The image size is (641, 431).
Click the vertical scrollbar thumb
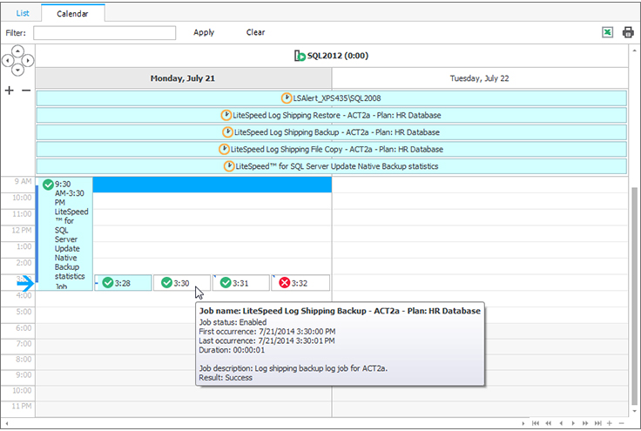point(634,297)
